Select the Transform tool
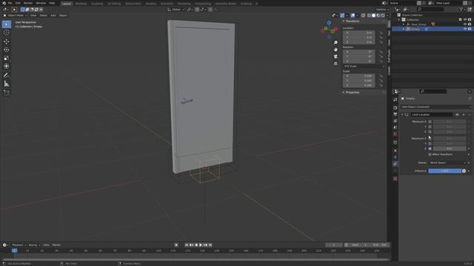Viewport: 474px width, 266px height. coord(7,66)
